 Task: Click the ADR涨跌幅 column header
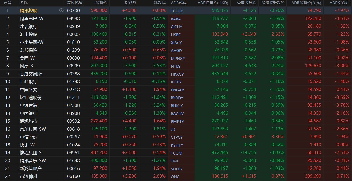pos(339,3)
